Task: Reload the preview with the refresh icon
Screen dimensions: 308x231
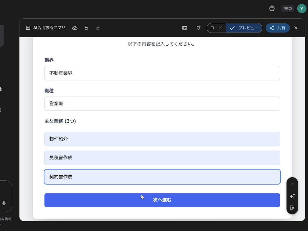Action: tap(199, 28)
